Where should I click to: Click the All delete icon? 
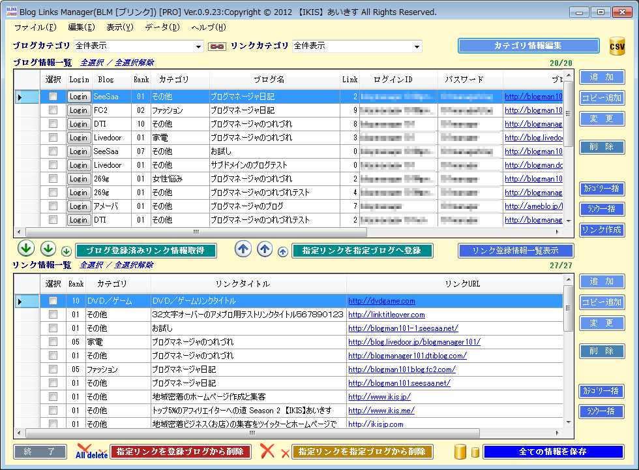92,451
